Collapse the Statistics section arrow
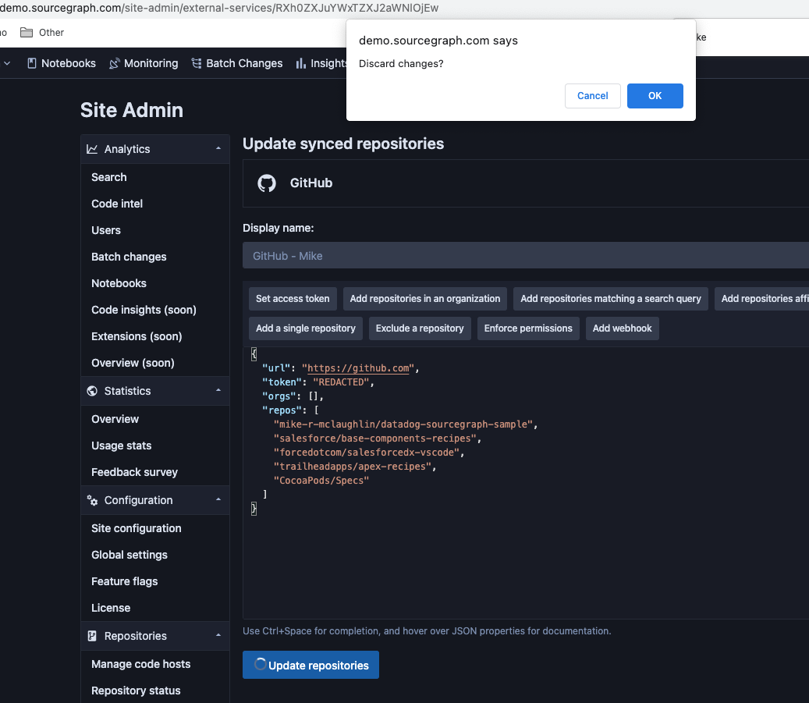The image size is (809, 703). 218,390
